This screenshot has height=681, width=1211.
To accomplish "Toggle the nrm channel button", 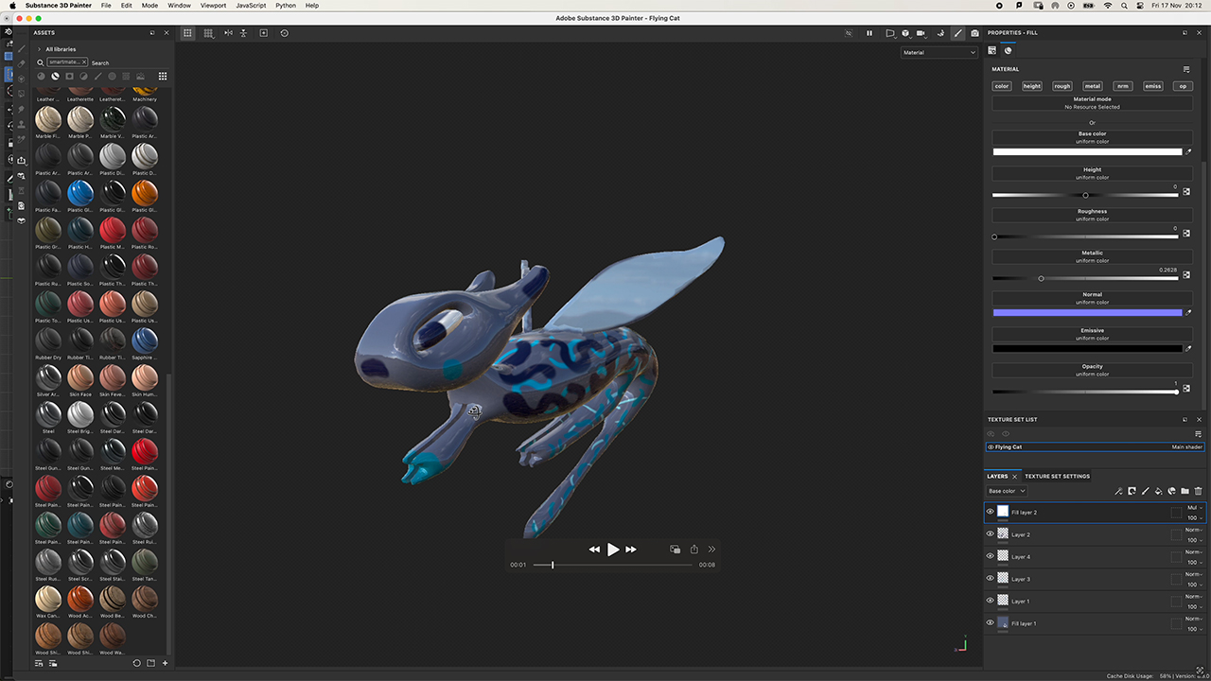I will coord(1122,86).
